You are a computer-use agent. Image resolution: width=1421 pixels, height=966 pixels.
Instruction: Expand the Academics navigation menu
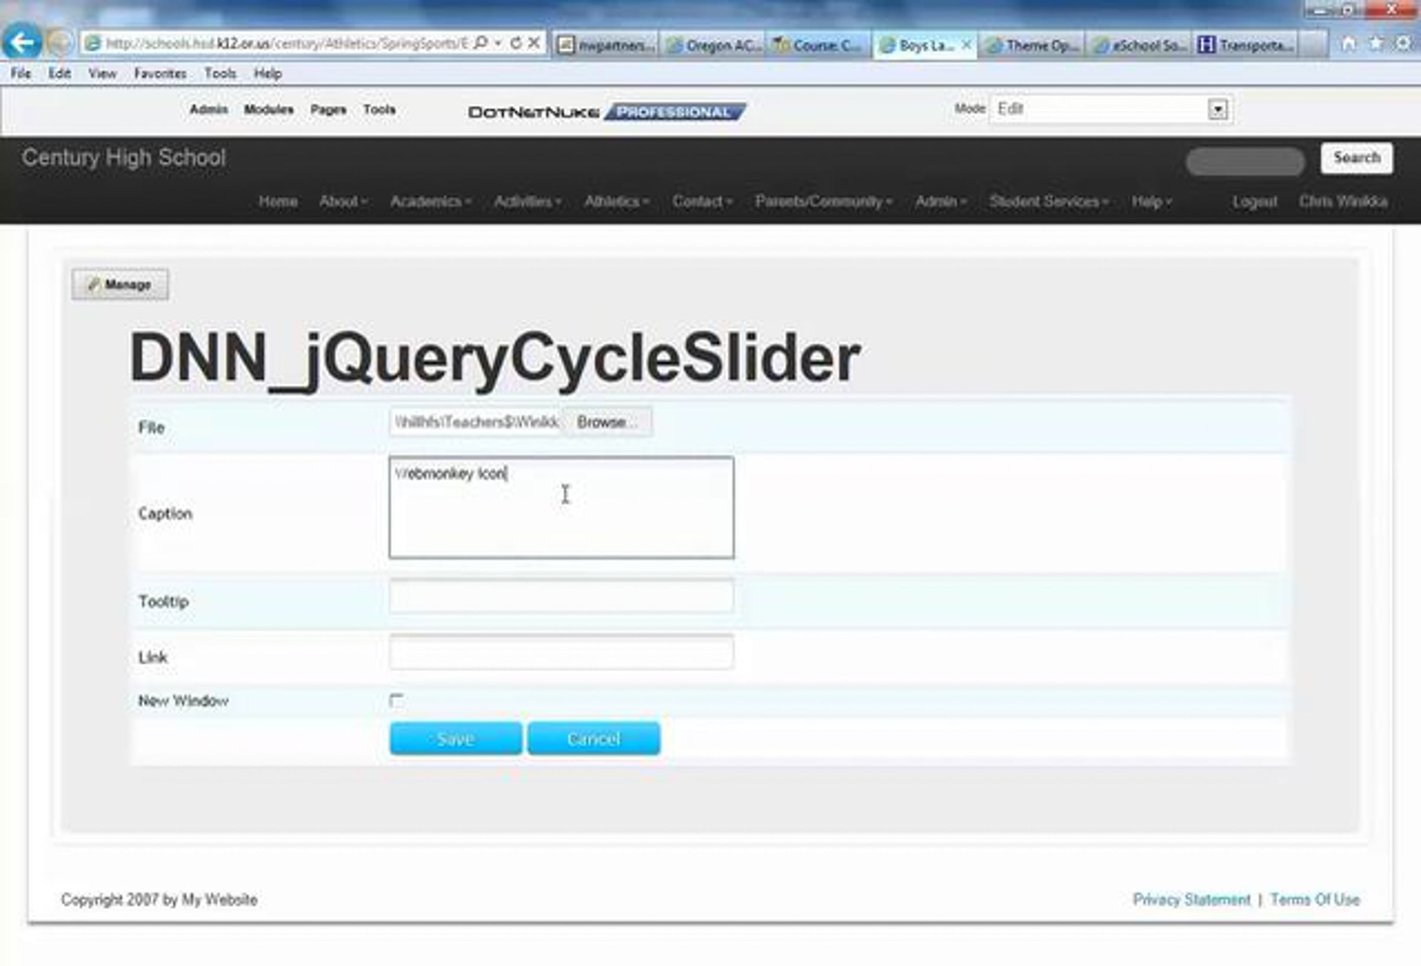[430, 201]
